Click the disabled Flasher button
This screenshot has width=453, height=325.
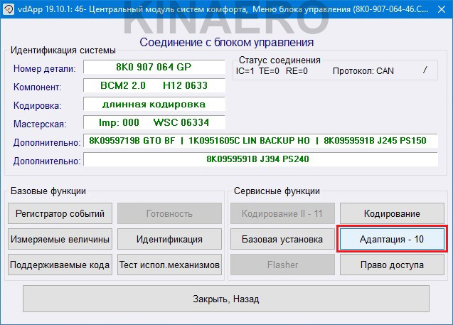coord(282,265)
